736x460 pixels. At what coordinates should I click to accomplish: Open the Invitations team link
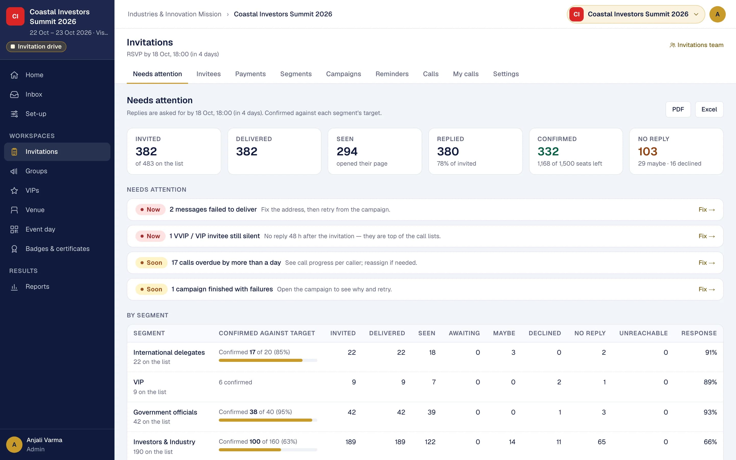(696, 45)
